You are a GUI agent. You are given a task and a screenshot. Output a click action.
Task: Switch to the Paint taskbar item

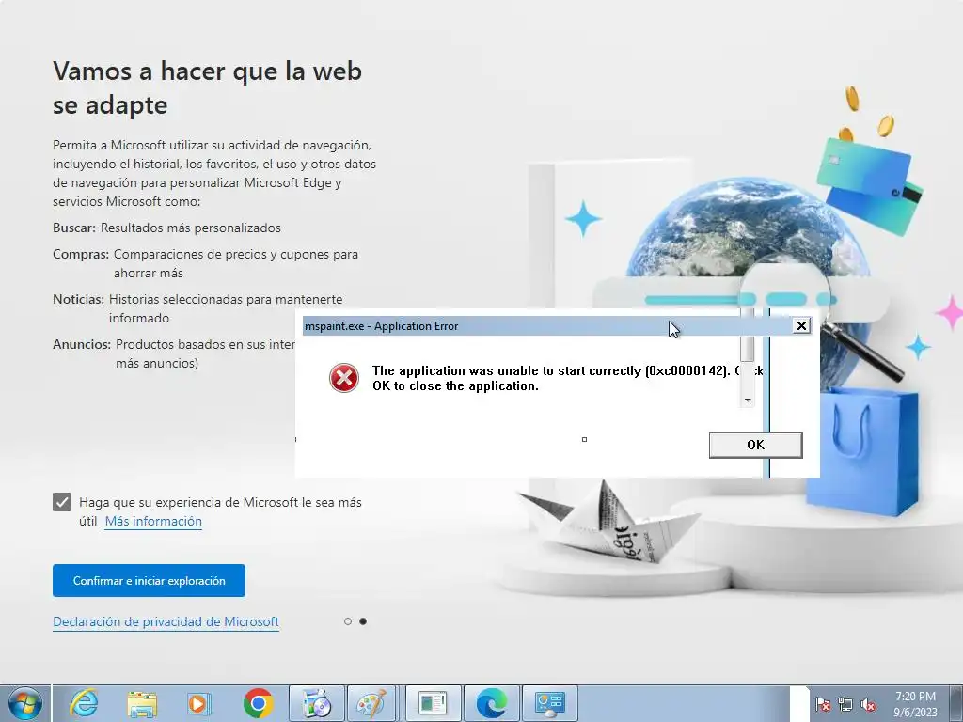click(x=372, y=703)
